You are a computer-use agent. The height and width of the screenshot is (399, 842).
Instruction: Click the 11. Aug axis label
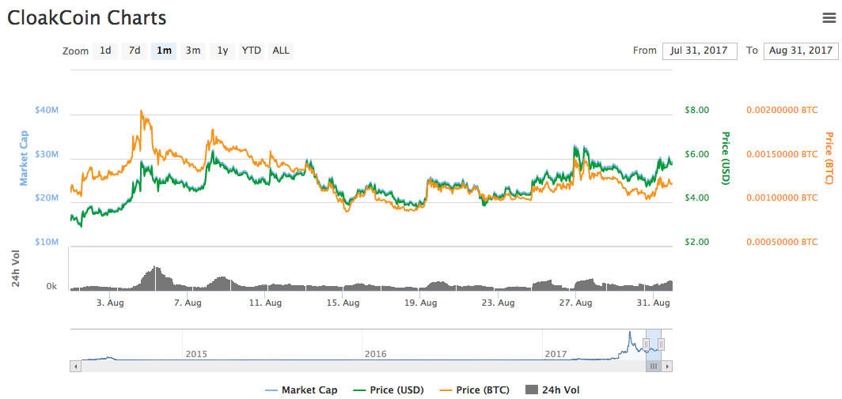point(264,303)
